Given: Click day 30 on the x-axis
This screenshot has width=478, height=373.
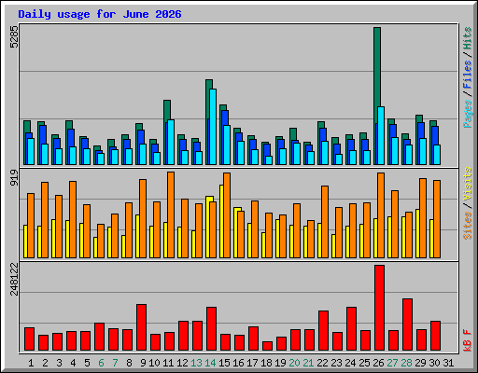Looking at the screenshot, I should [434, 363].
